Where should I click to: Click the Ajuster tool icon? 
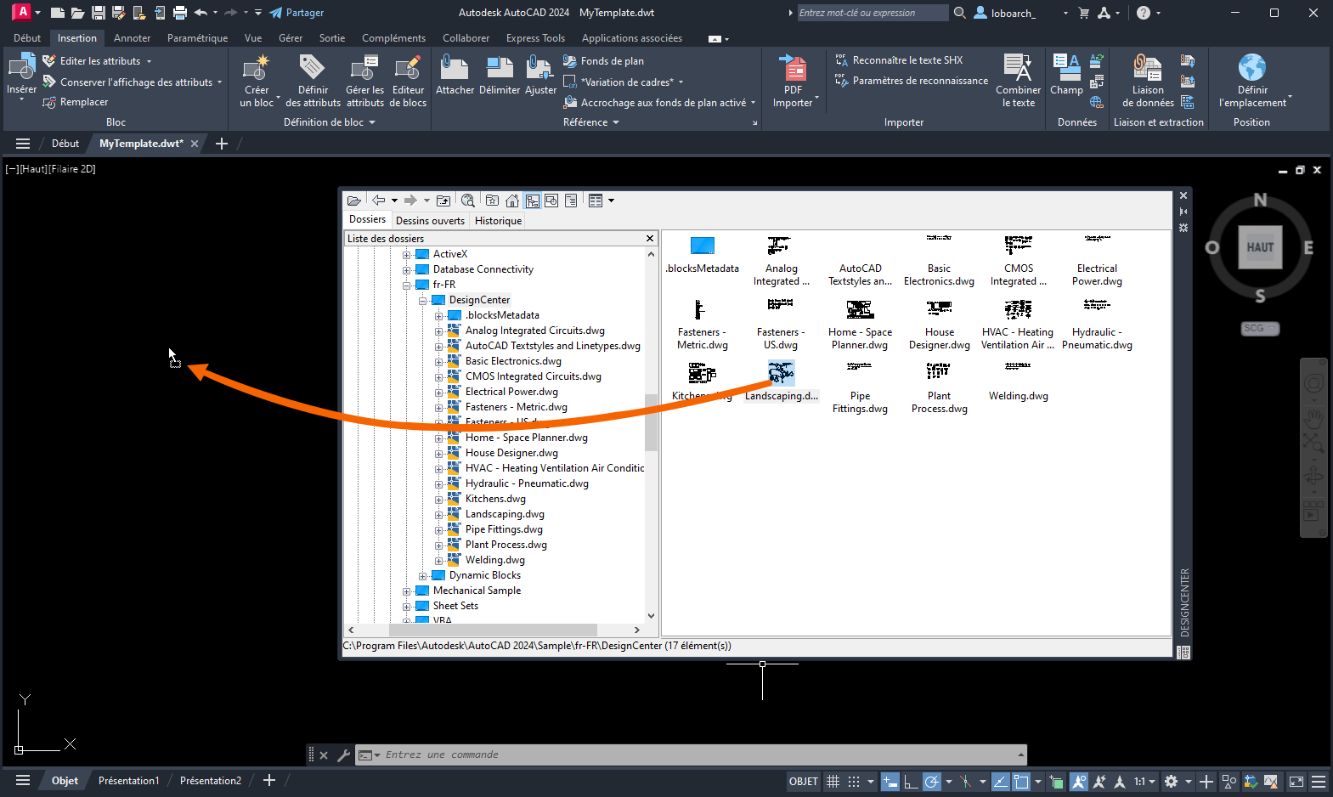(540, 68)
